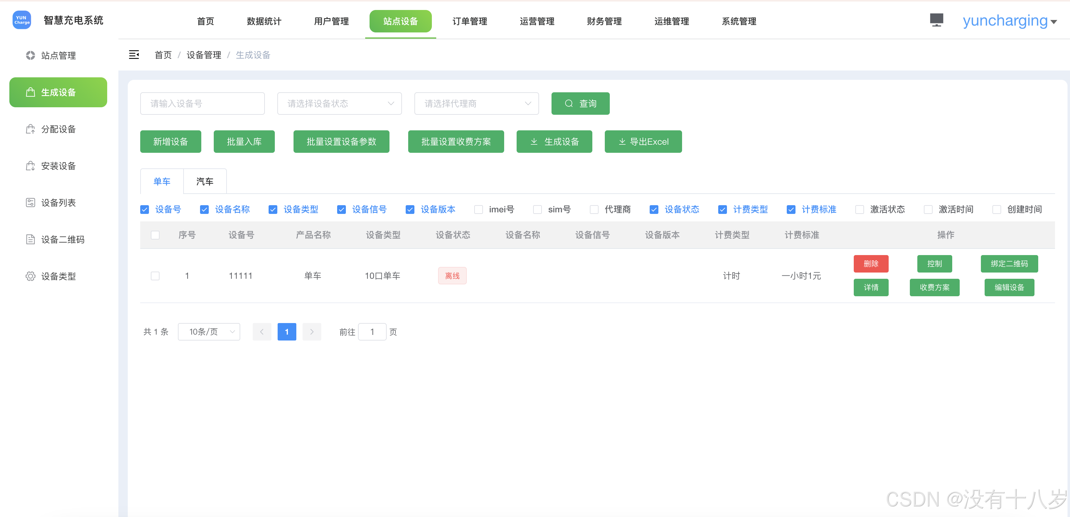Click the red 删除 button

tap(871, 263)
